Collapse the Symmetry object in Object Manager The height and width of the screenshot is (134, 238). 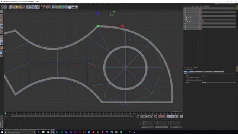pyautogui.click(x=185, y=18)
